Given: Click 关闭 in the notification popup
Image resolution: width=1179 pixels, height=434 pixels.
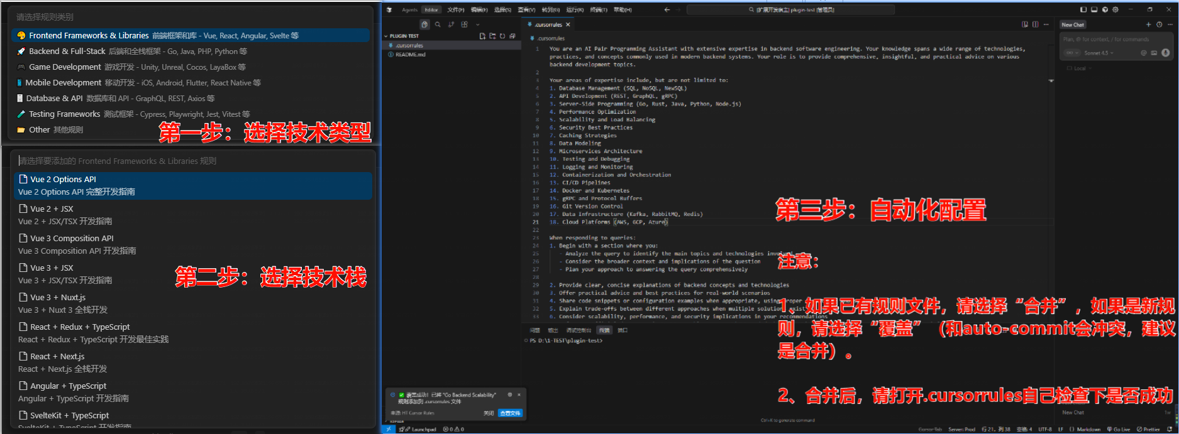Looking at the screenshot, I should (x=489, y=413).
